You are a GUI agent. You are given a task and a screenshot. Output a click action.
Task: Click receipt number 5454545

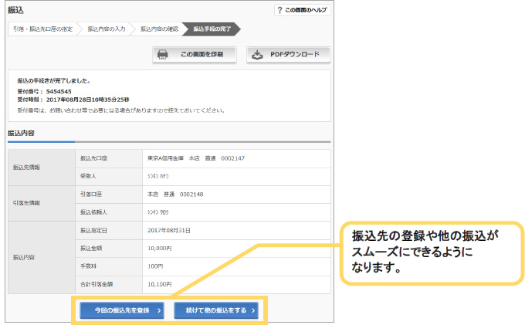(x=59, y=92)
